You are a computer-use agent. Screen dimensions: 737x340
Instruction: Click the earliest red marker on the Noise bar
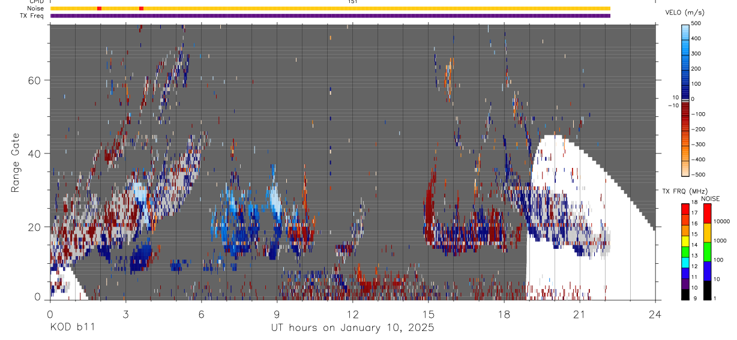click(99, 8)
